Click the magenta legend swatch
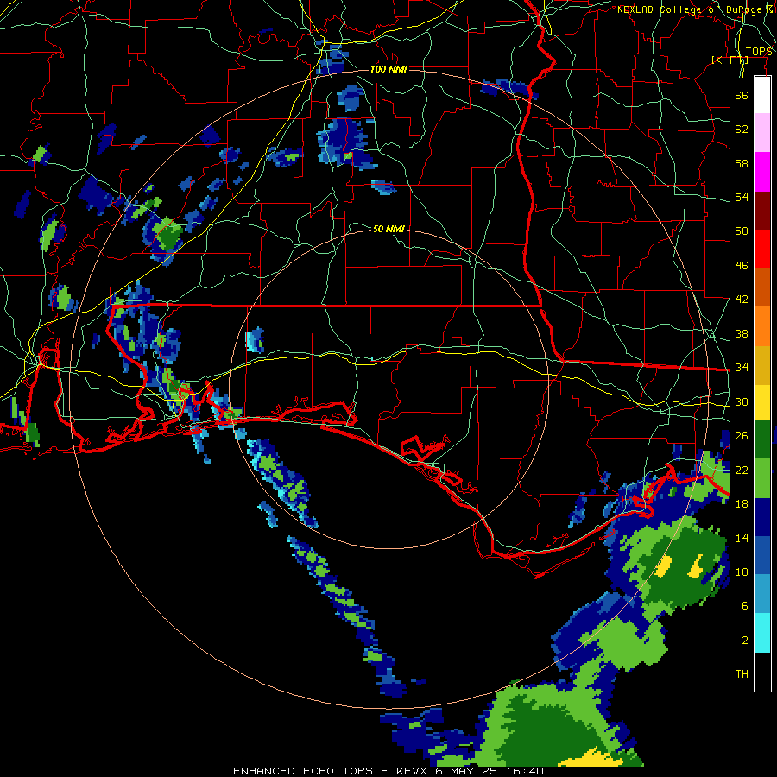The height and width of the screenshot is (777, 777). 762,172
